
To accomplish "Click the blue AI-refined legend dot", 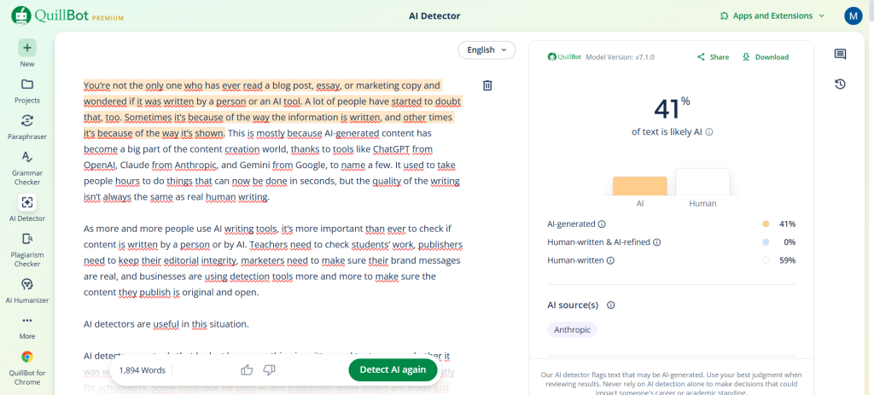I will (766, 242).
